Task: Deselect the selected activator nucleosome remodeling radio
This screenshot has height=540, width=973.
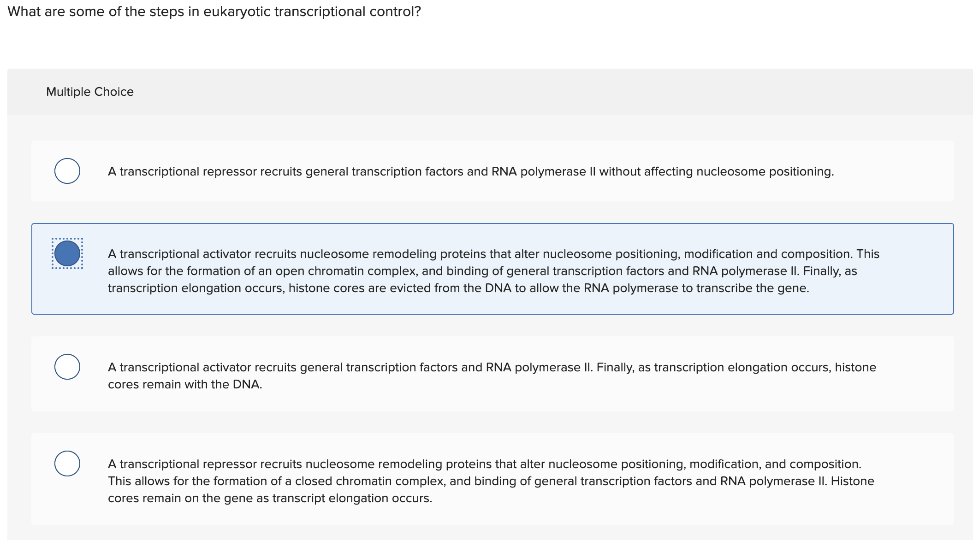Action: click(67, 253)
